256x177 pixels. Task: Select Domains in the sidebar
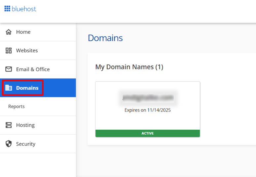38,88
